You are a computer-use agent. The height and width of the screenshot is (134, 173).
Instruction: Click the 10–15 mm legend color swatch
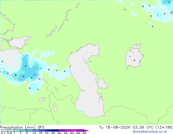click(36, 130)
